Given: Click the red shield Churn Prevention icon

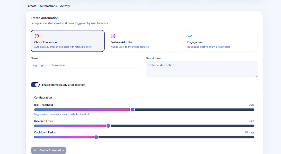Looking at the screenshot, I should tap(37, 36).
